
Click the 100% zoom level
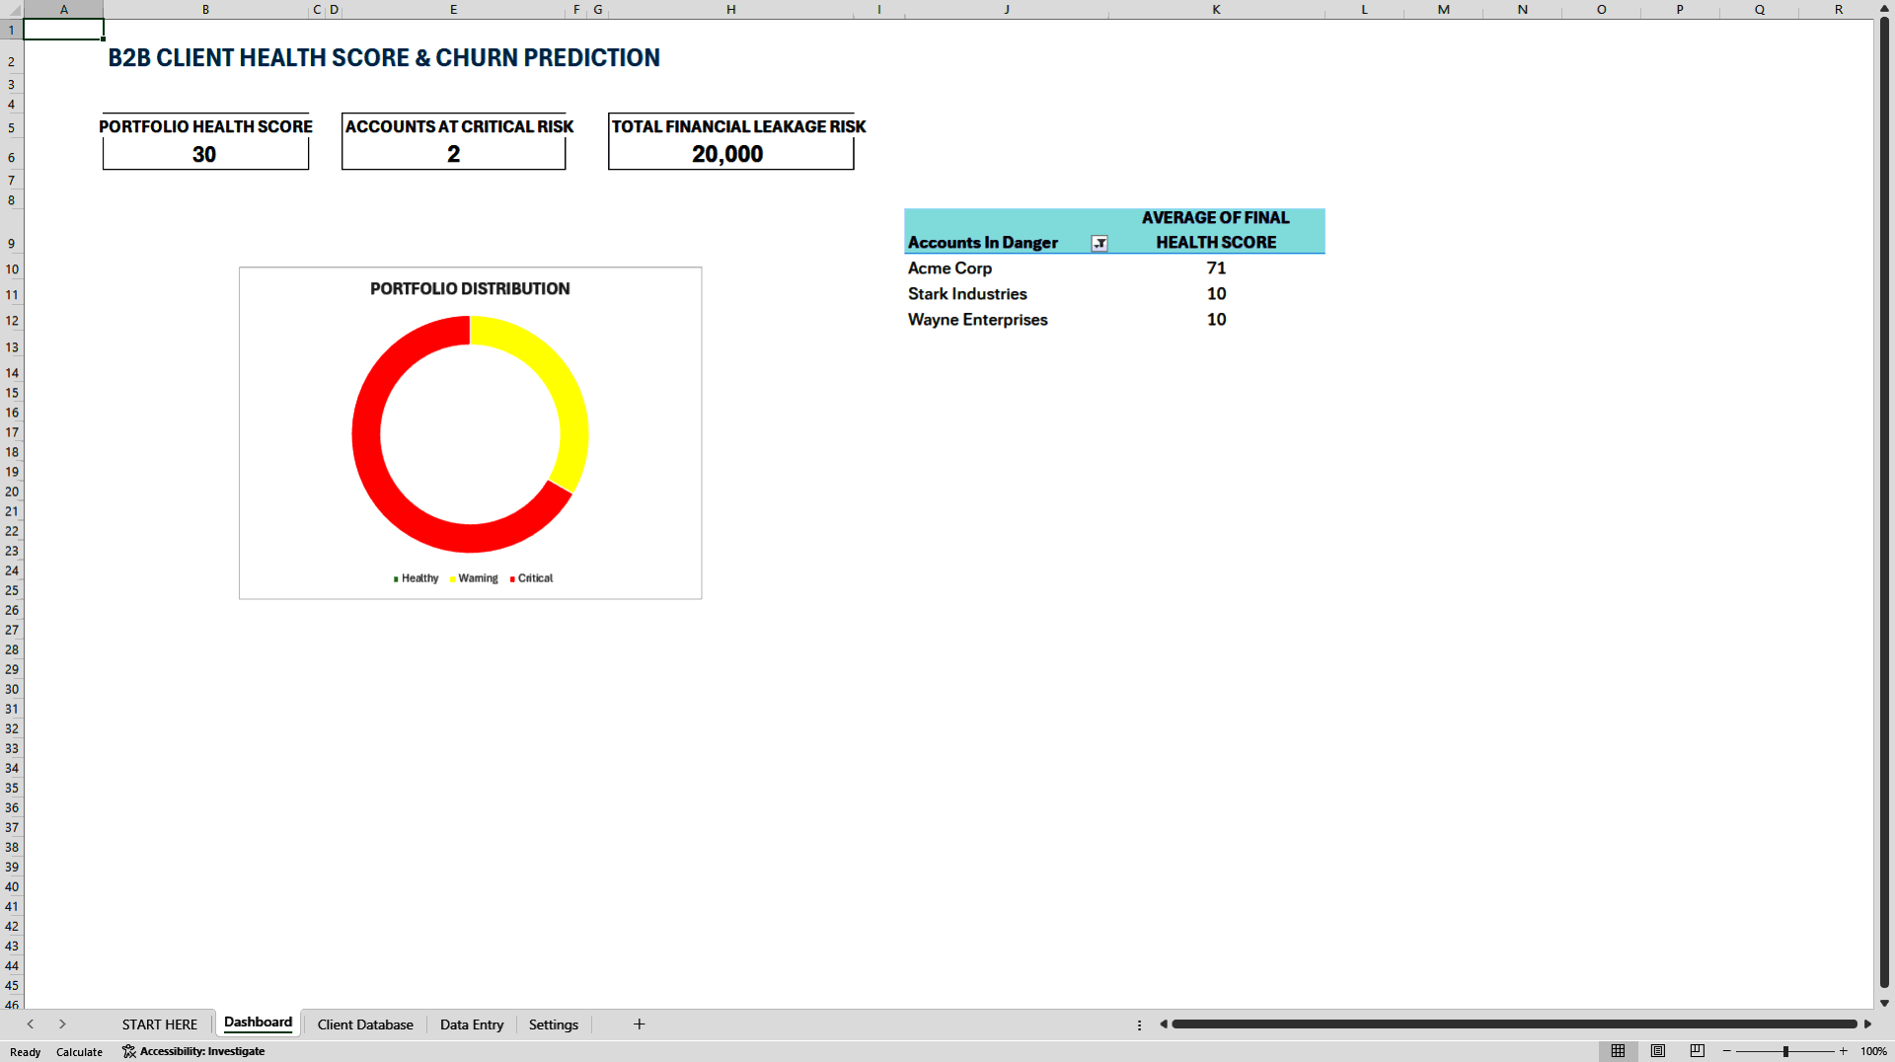pyautogui.click(x=1873, y=1051)
